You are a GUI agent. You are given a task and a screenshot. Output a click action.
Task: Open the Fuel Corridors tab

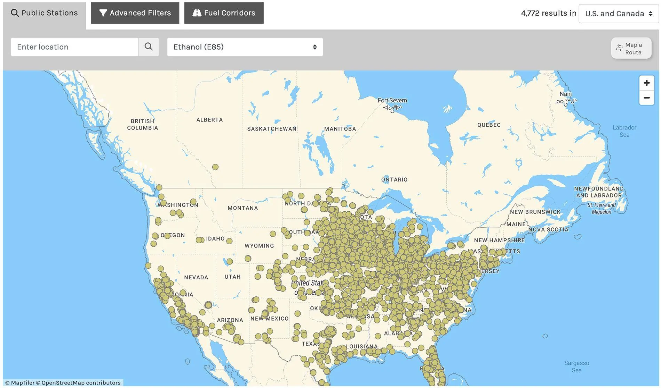pos(224,13)
